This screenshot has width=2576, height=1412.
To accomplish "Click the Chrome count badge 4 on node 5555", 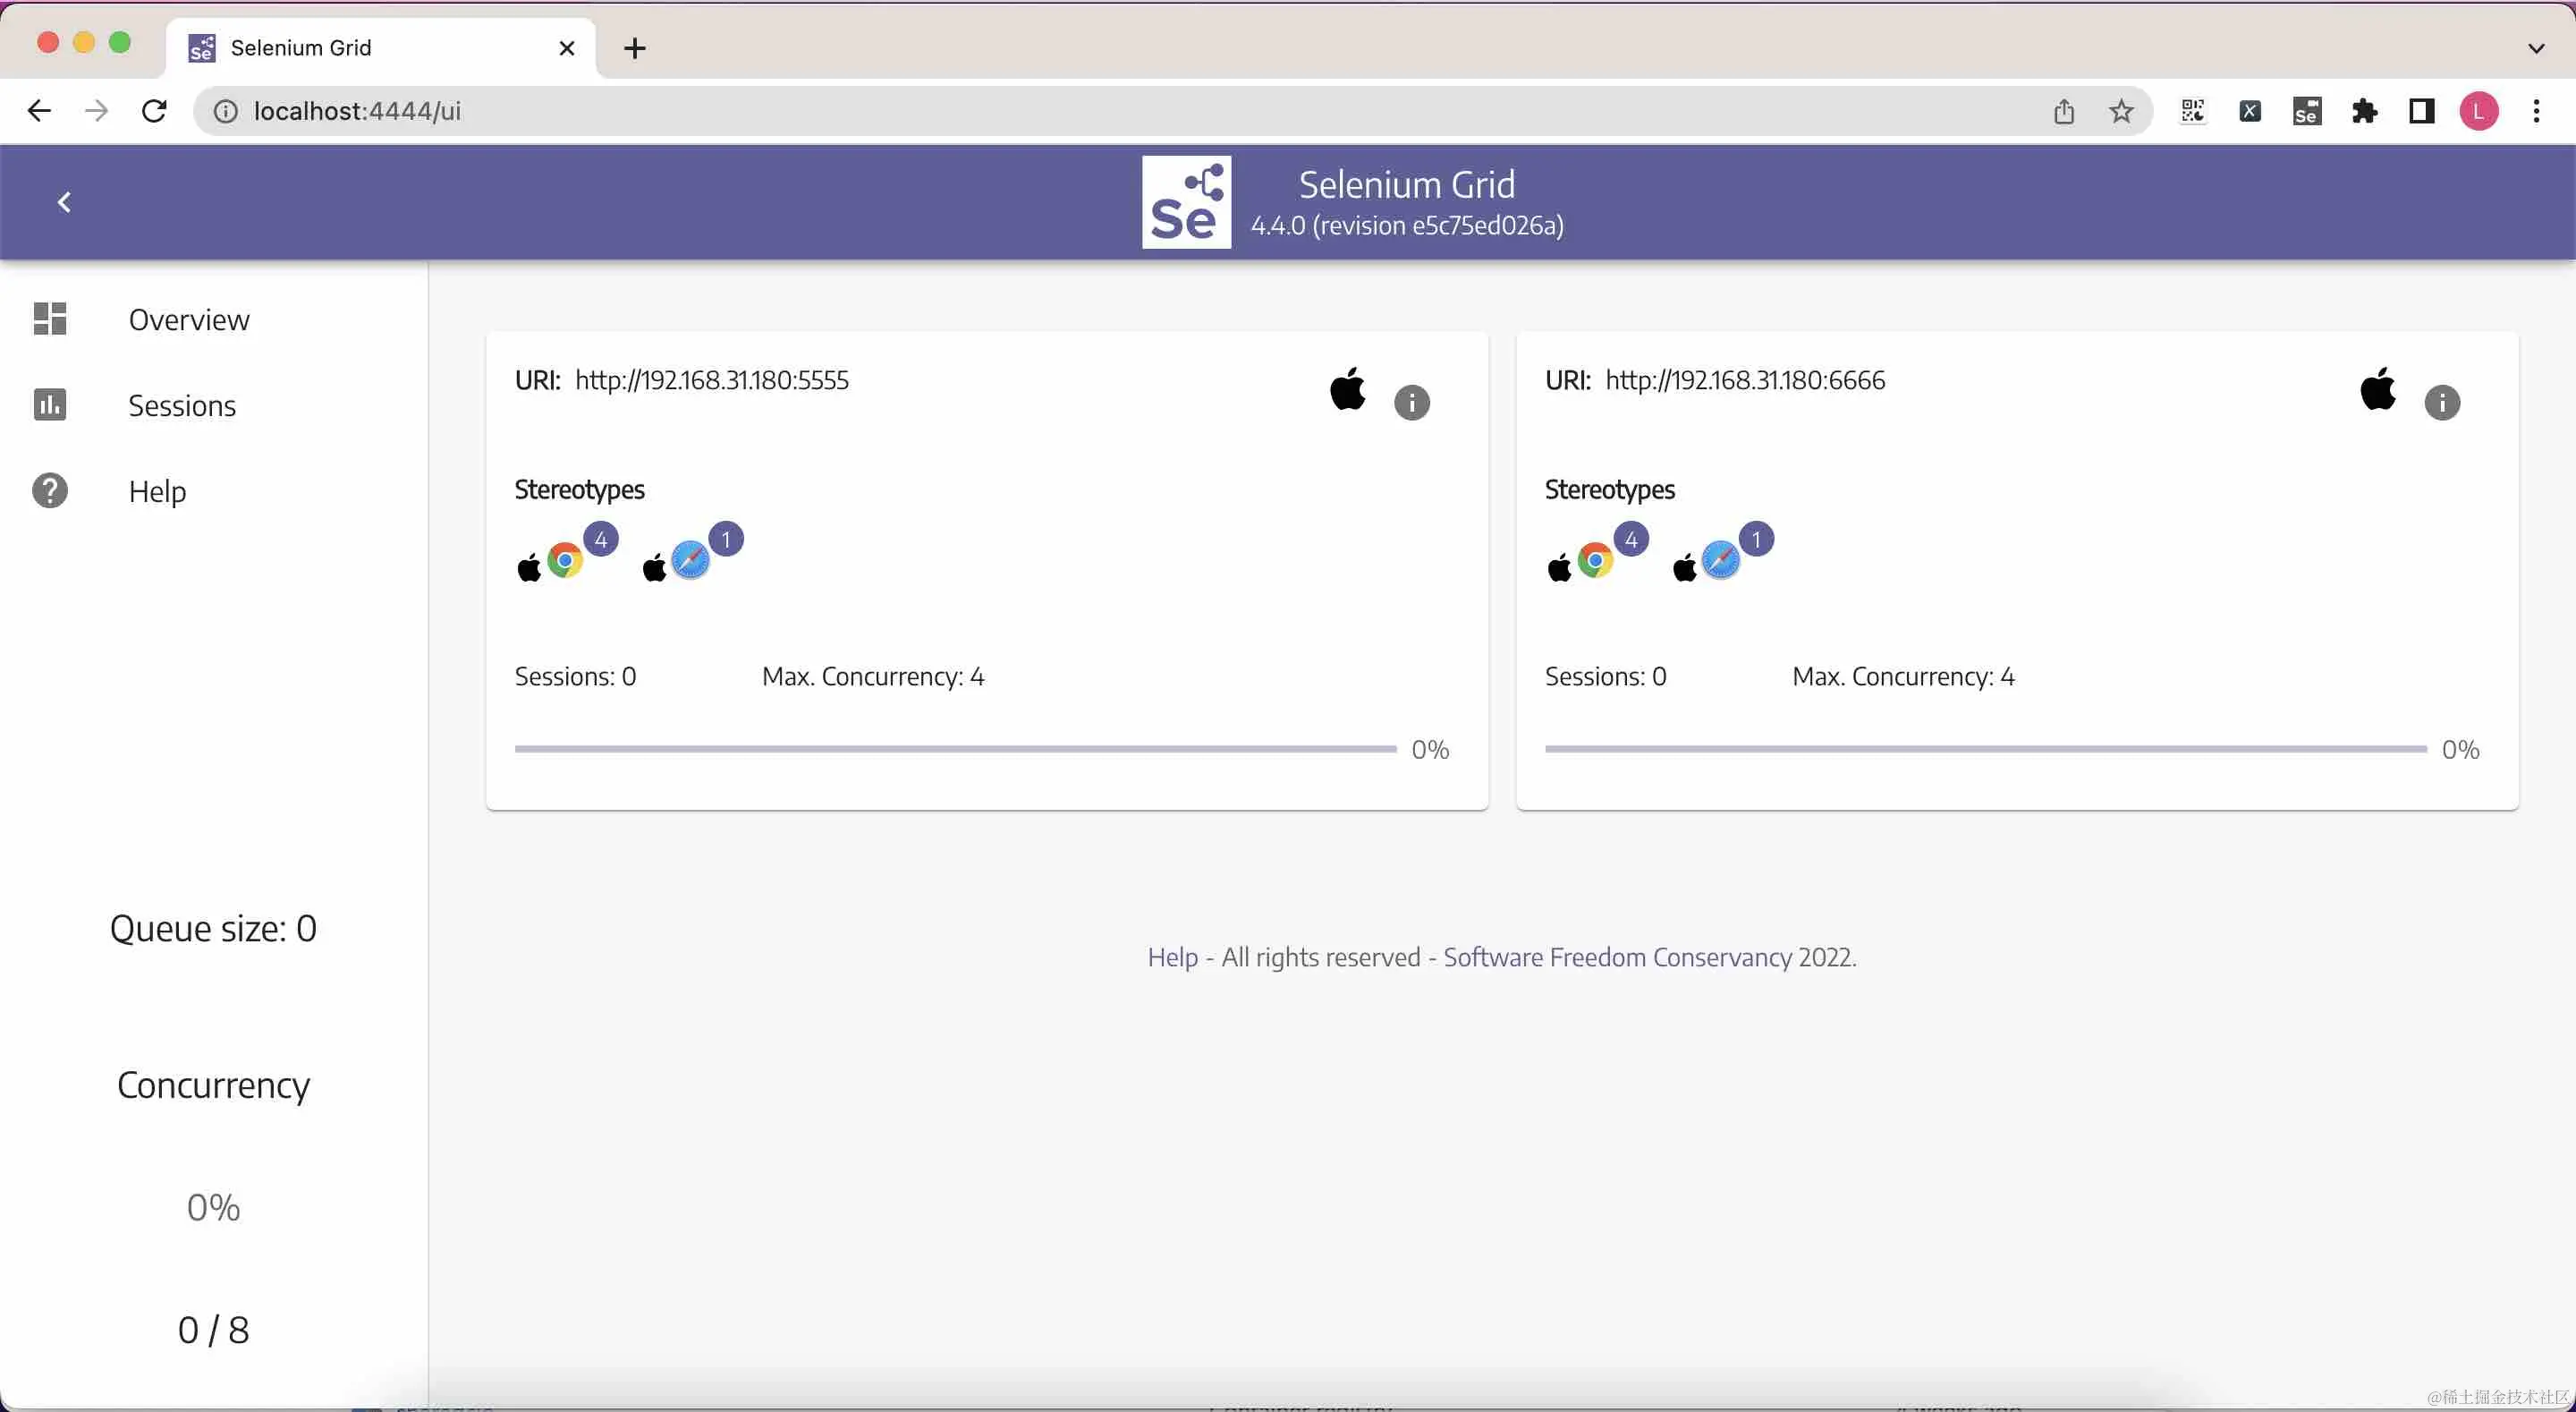I will pyautogui.click(x=601, y=540).
